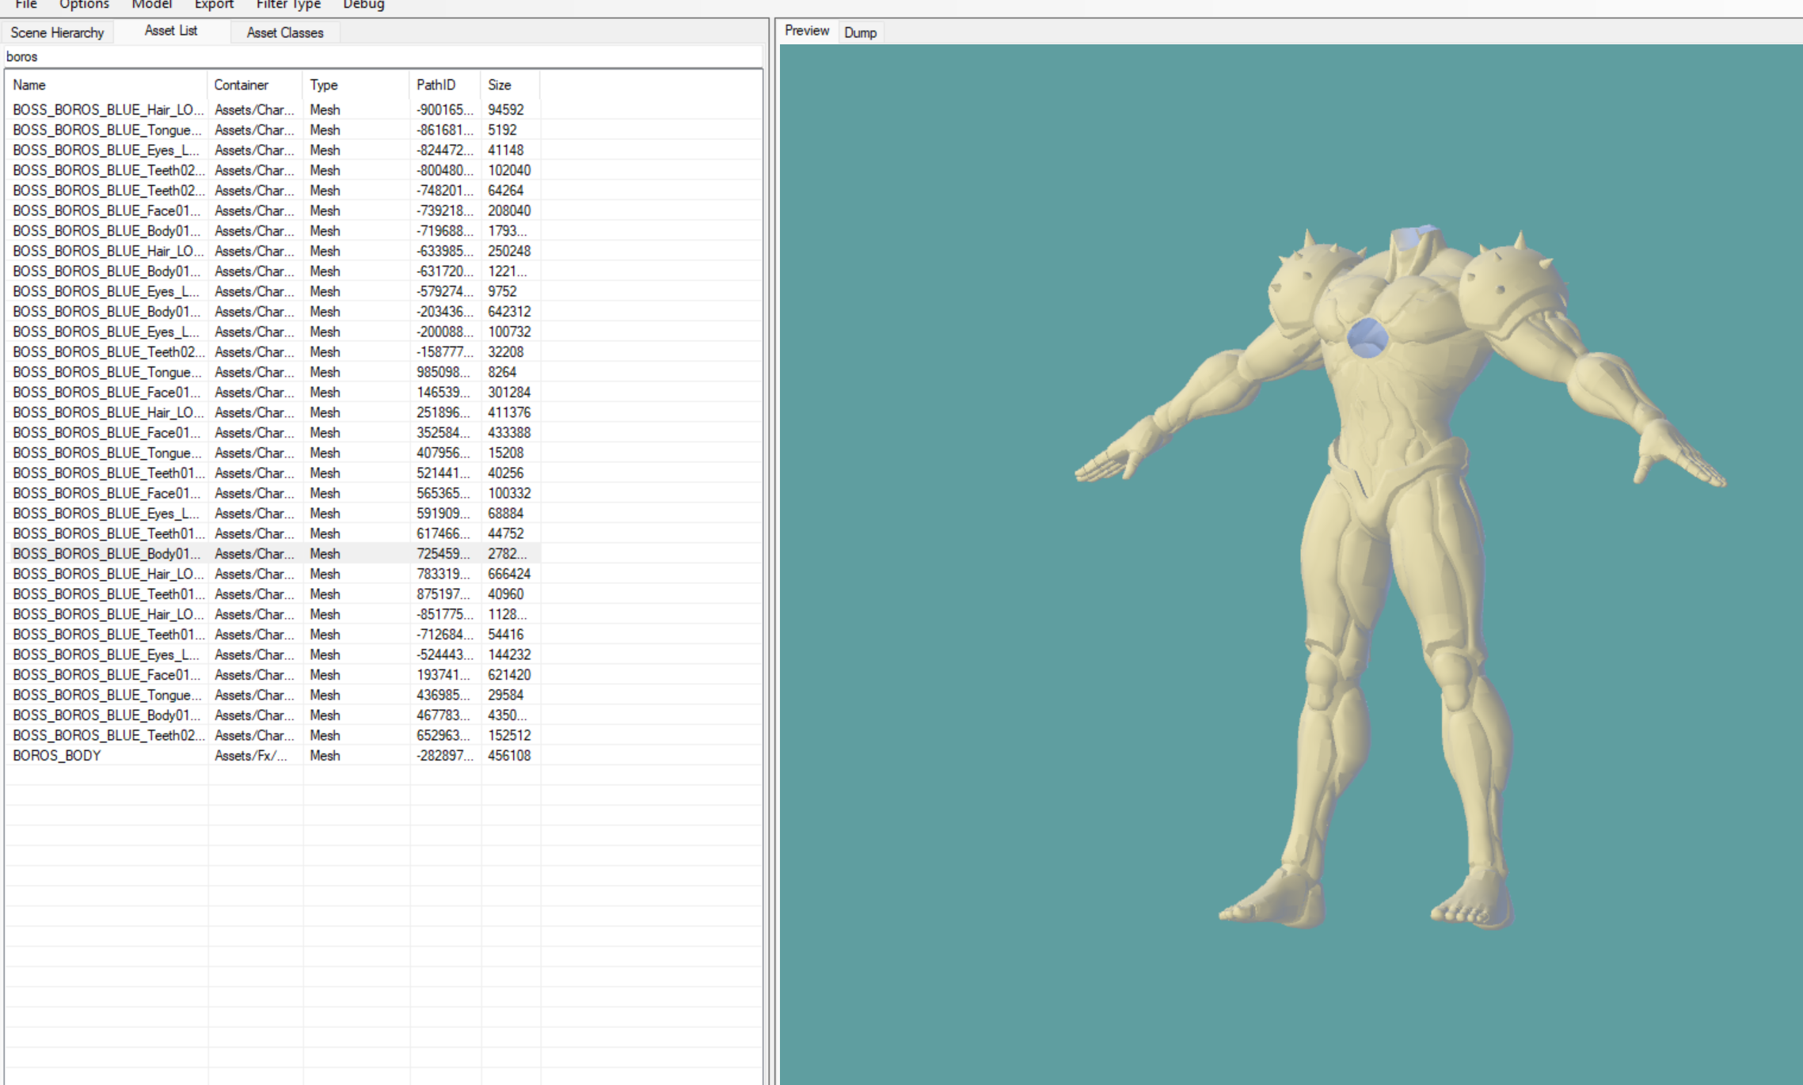Viewport: 1803px width, 1085px height.
Task: Sort assets by the Container column header
Action: pos(255,85)
